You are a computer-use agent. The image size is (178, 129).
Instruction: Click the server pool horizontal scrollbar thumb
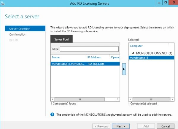click(x=80, y=99)
